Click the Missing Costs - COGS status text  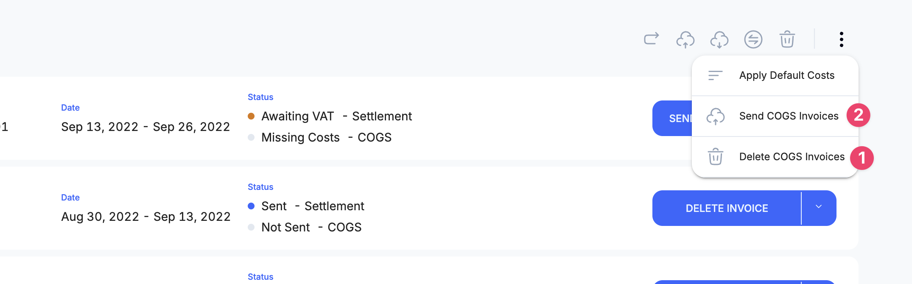pyautogui.click(x=326, y=137)
